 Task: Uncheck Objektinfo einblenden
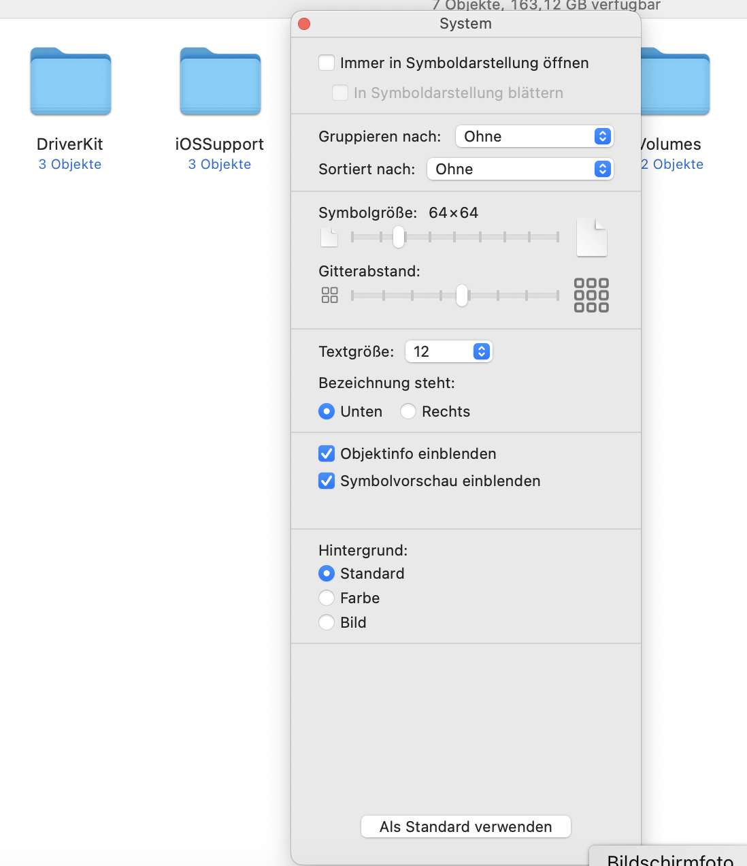click(x=327, y=454)
